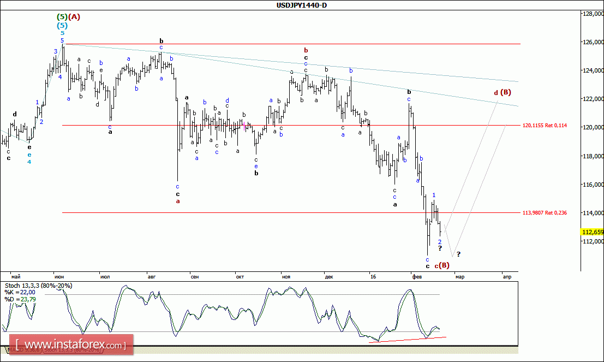The image size is (604, 362).
Task: Select the dark red (A) wave label
Action: (74, 17)
